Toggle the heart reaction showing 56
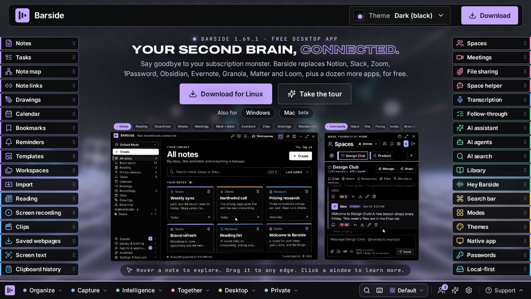The height and width of the screenshot is (299, 531). tap(345, 225)
